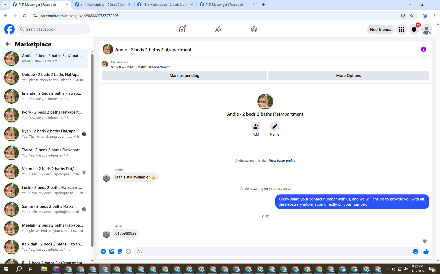The width and height of the screenshot is (440, 274).
Task: Open more actions plus icon in composer
Action: click(103, 251)
